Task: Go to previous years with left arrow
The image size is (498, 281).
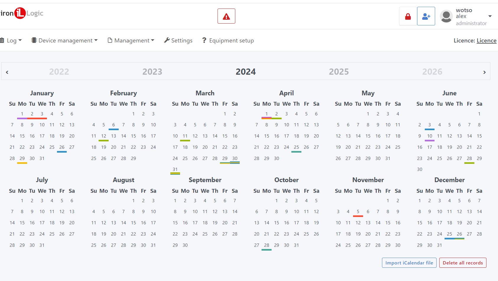Action: tap(7, 72)
